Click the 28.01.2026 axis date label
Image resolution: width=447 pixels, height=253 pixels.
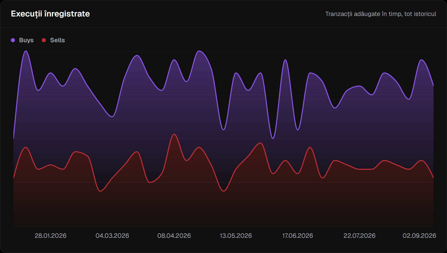tap(50, 236)
